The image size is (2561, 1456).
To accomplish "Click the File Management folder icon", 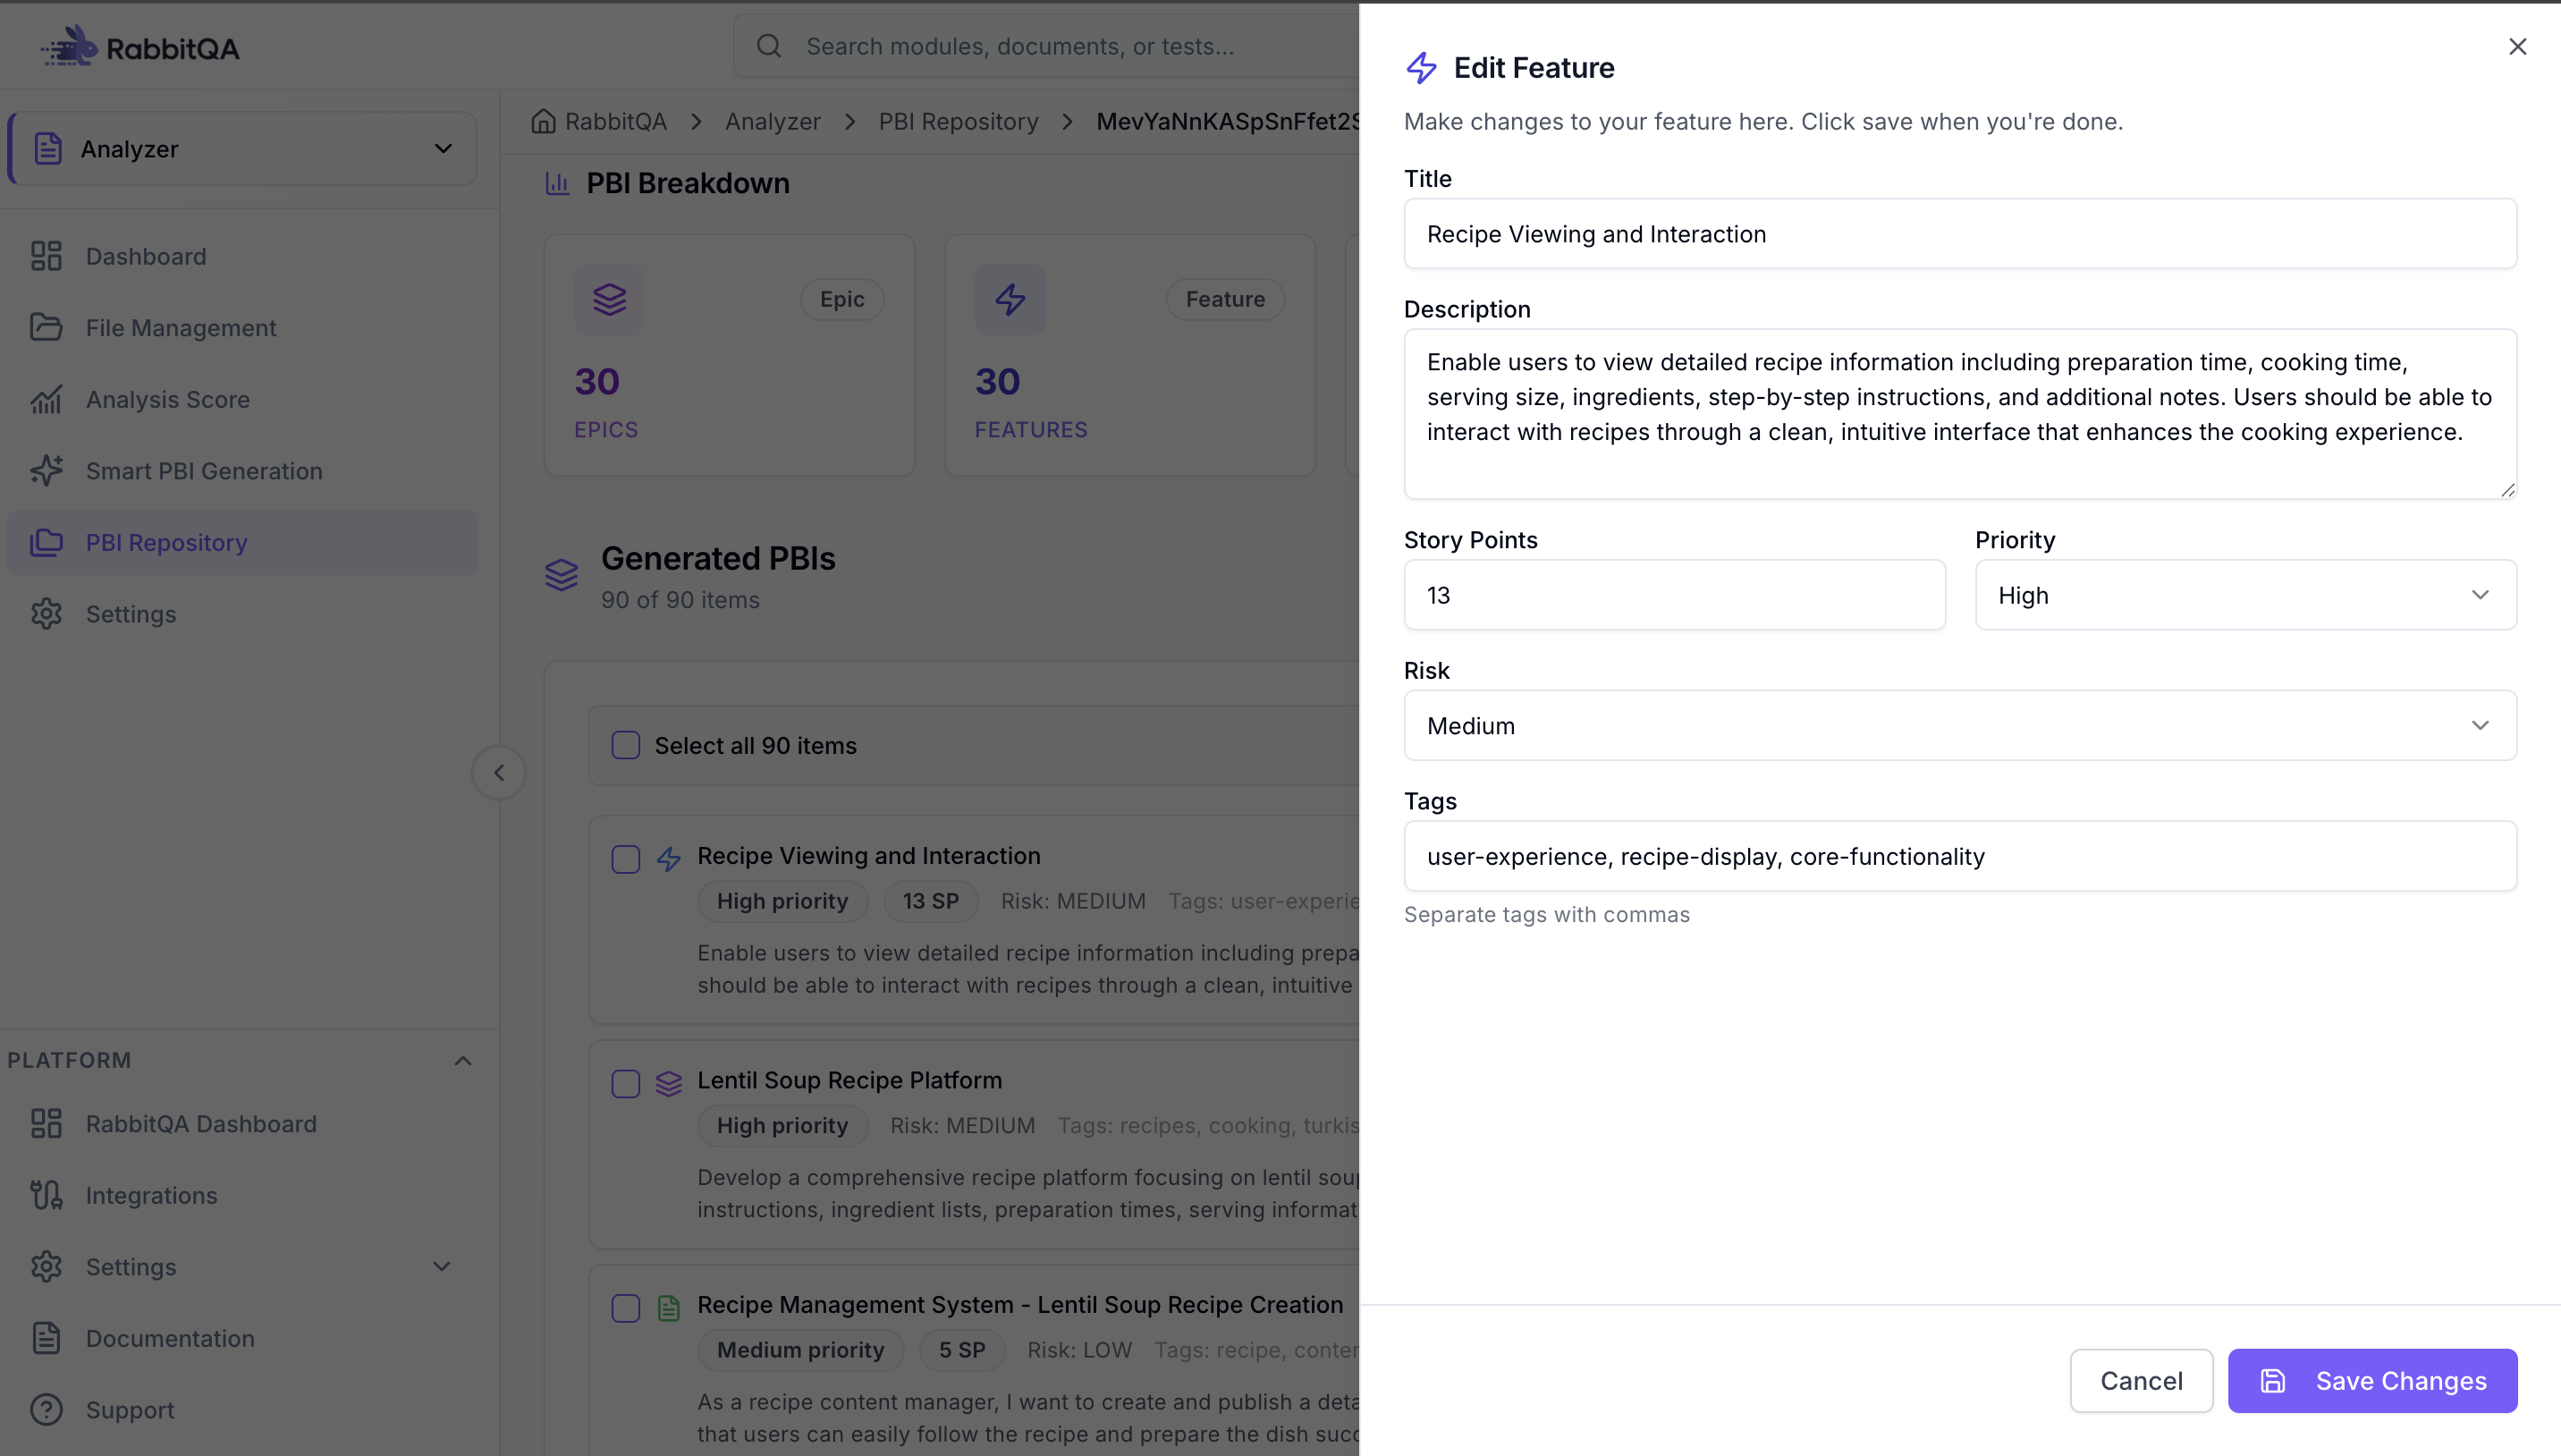I will [x=46, y=328].
